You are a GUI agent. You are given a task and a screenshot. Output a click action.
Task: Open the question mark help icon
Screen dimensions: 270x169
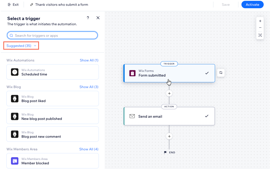click(88, 18)
